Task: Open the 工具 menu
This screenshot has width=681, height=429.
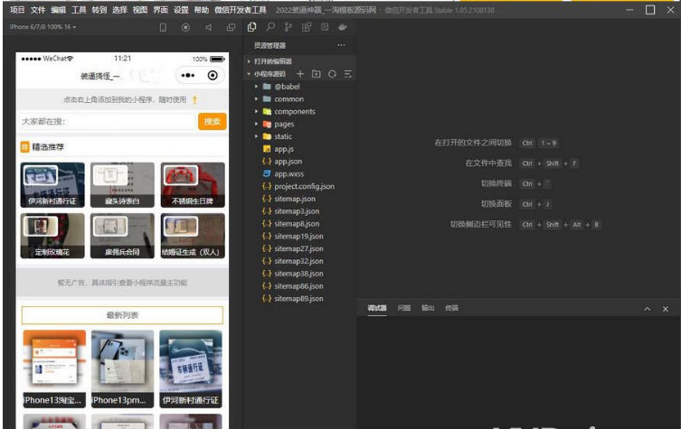Action: [80, 9]
